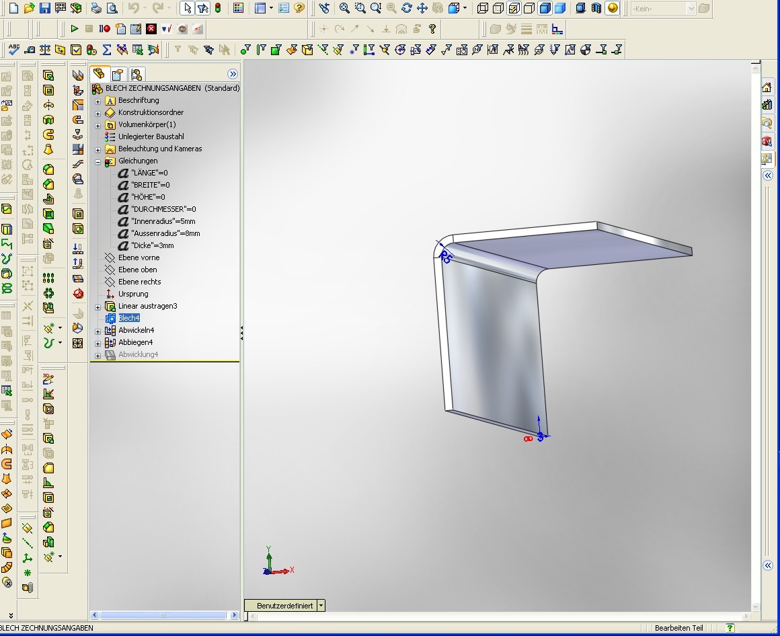Switch to the PropertyManager tab
The width and height of the screenshot is (780, 636).
(118, 75)
